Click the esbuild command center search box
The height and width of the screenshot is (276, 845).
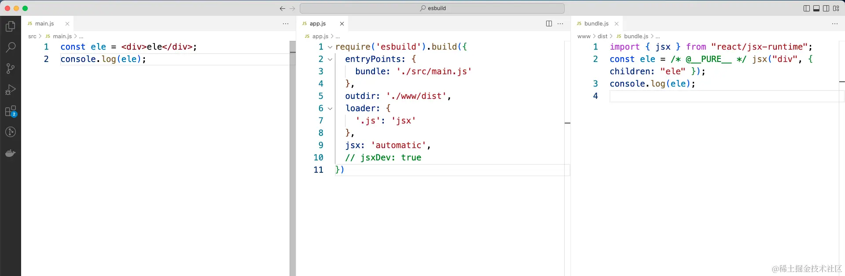tap(432, 8)
